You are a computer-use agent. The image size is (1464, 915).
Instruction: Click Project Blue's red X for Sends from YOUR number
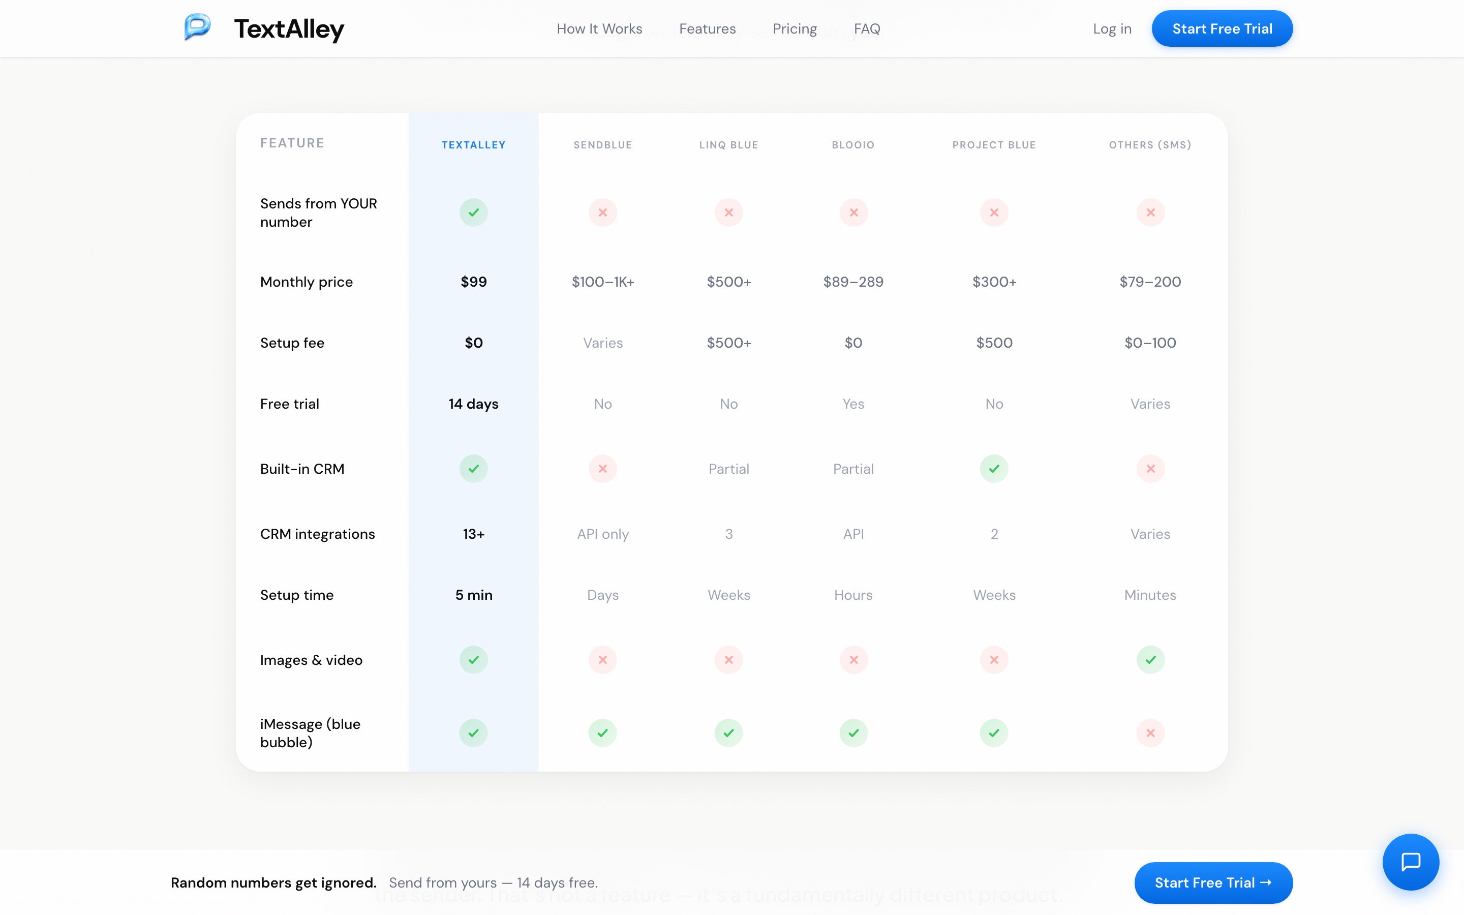[x=994, y=212]
